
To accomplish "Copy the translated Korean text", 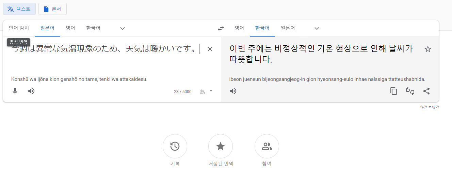I will click(x=394, y=91).
